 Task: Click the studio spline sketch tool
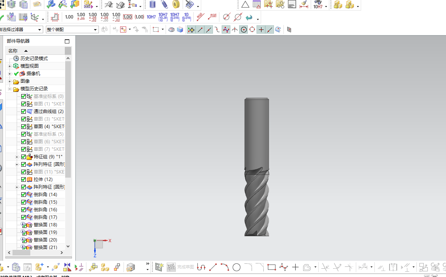click(x=283, y=267)
